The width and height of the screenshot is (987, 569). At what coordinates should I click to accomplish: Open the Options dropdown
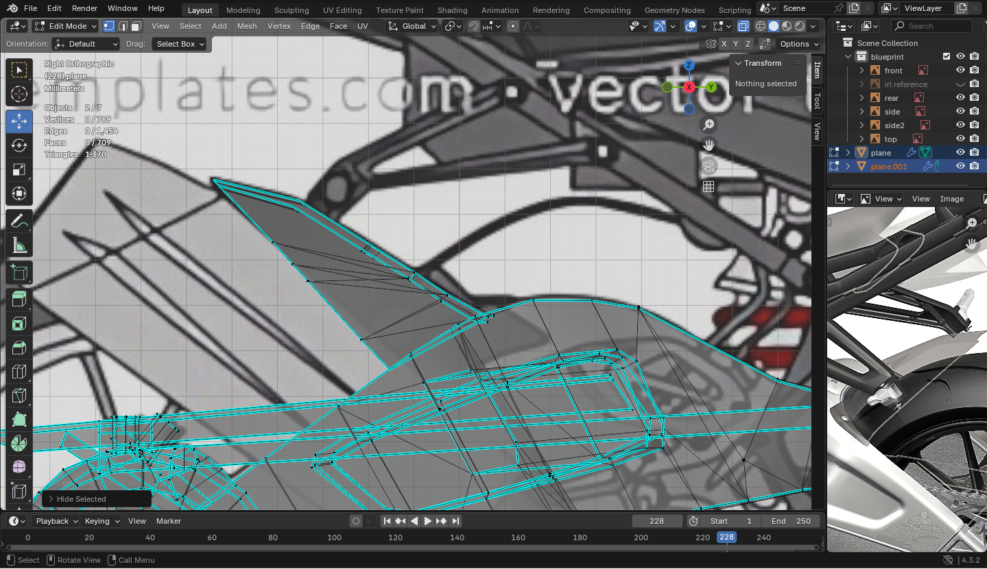tap(799, 44)
